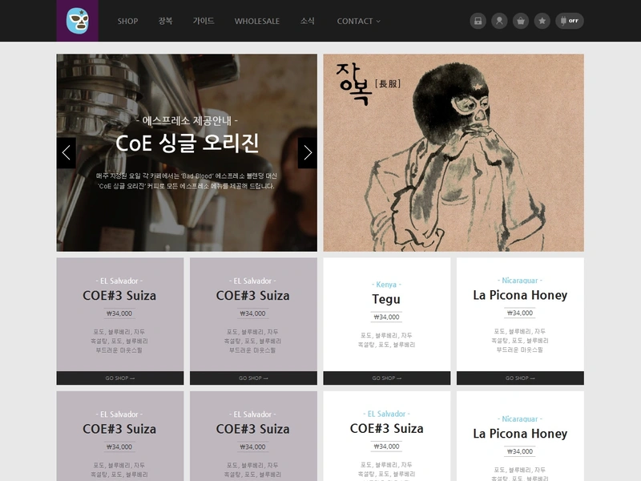
Task: Open the shopping basket icon
Action: click(x=521, y=21)
